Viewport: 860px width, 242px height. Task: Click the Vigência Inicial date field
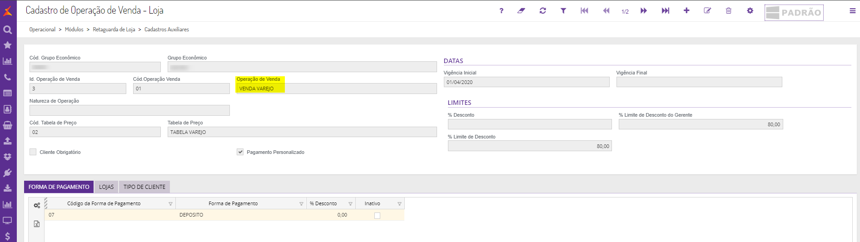coord(527,82)
